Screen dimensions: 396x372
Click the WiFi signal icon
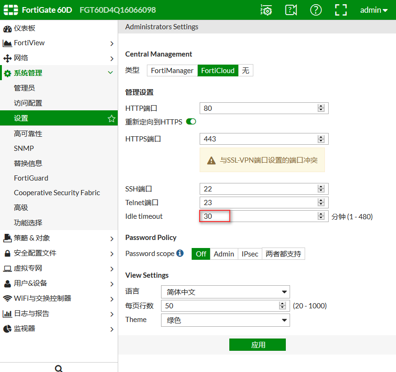(x=8, y=298)
